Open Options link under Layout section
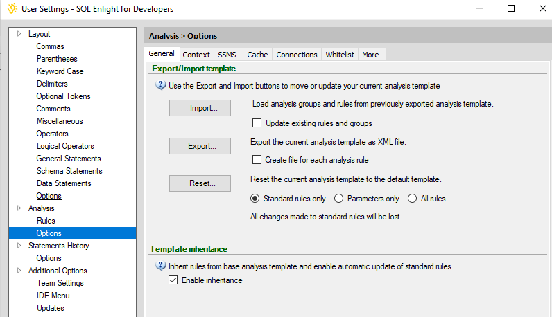Viewport: 552px width, 317px height. coord(49,196)
